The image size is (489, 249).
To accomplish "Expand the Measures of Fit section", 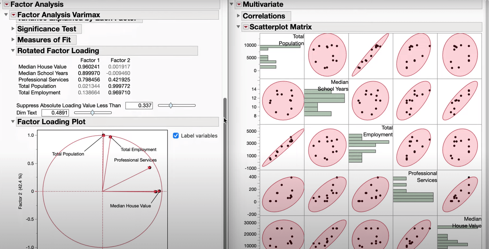I will [13, 39].
